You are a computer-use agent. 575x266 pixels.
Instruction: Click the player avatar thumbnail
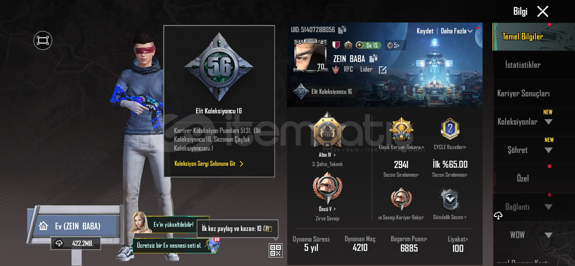310,56
